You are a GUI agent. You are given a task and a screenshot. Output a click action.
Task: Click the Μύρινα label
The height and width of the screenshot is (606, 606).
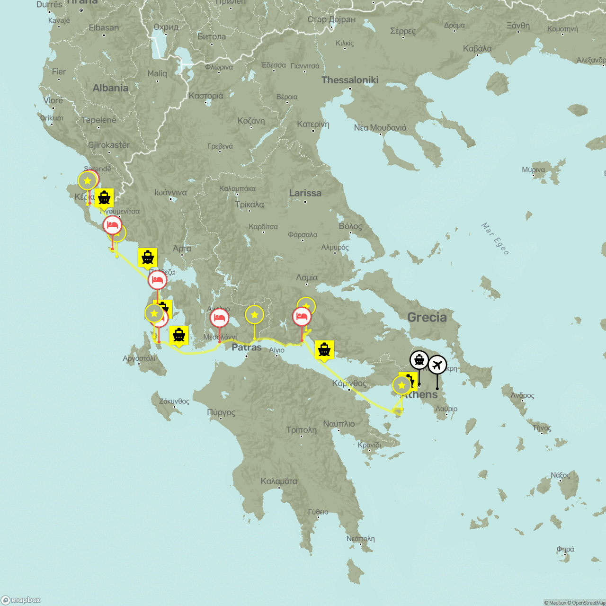pyautogui.click(x=534, y=169)
